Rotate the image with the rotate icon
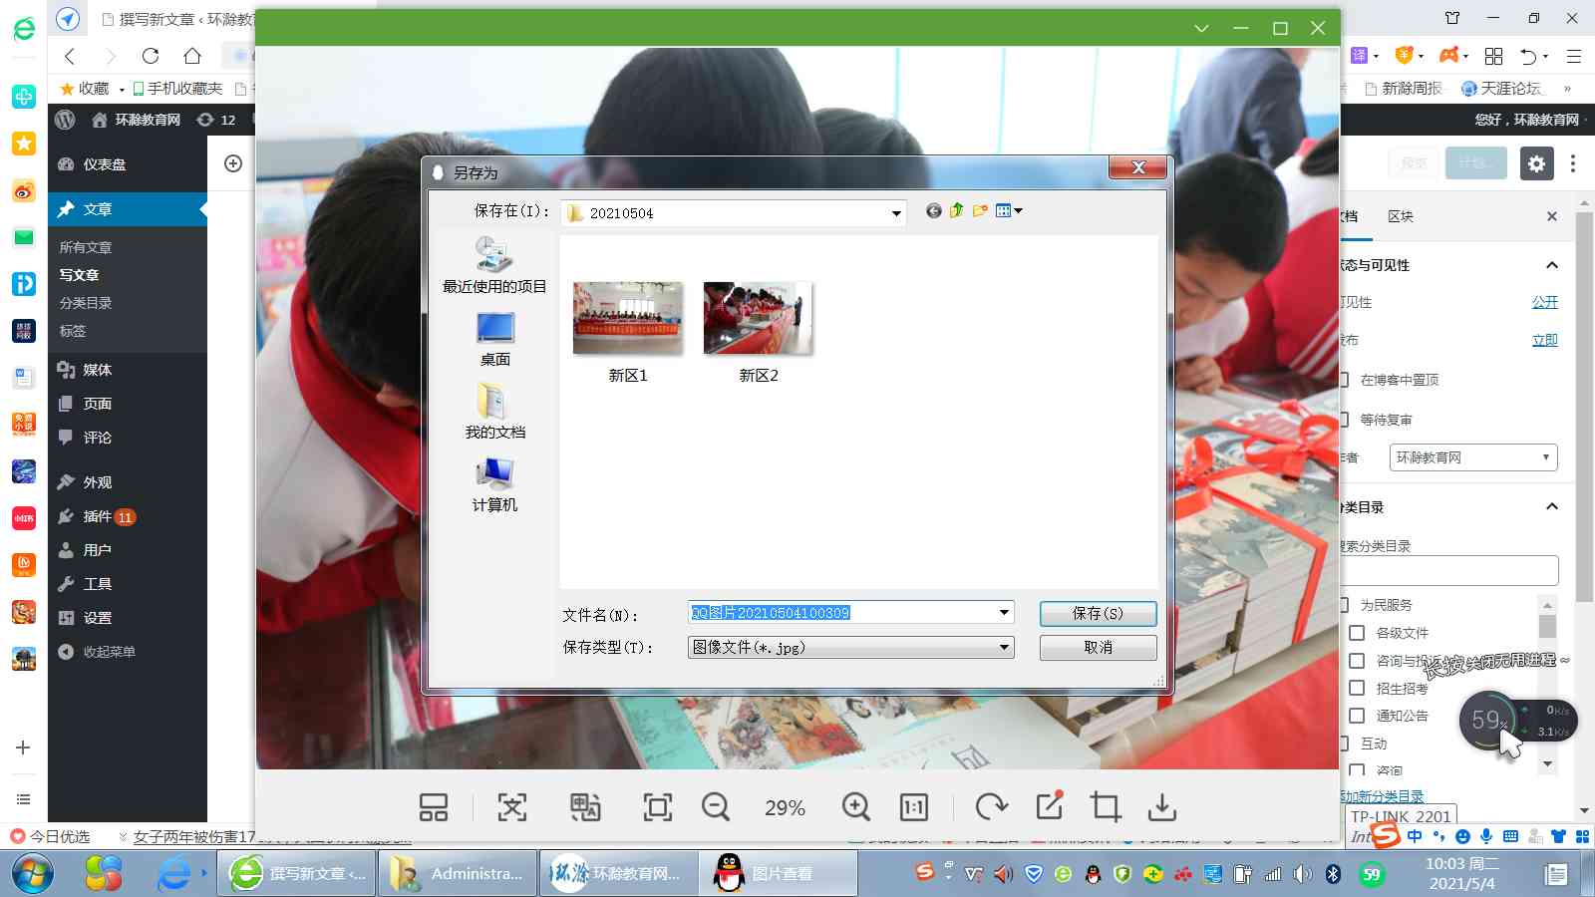 coord(991,806)
